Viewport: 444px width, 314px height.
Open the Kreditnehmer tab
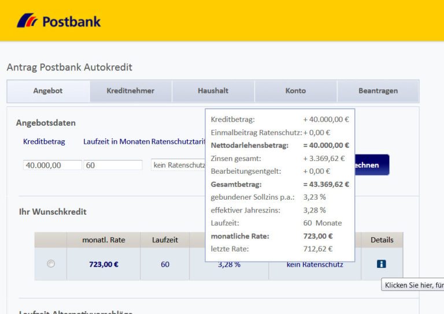(x=131, y=91)
